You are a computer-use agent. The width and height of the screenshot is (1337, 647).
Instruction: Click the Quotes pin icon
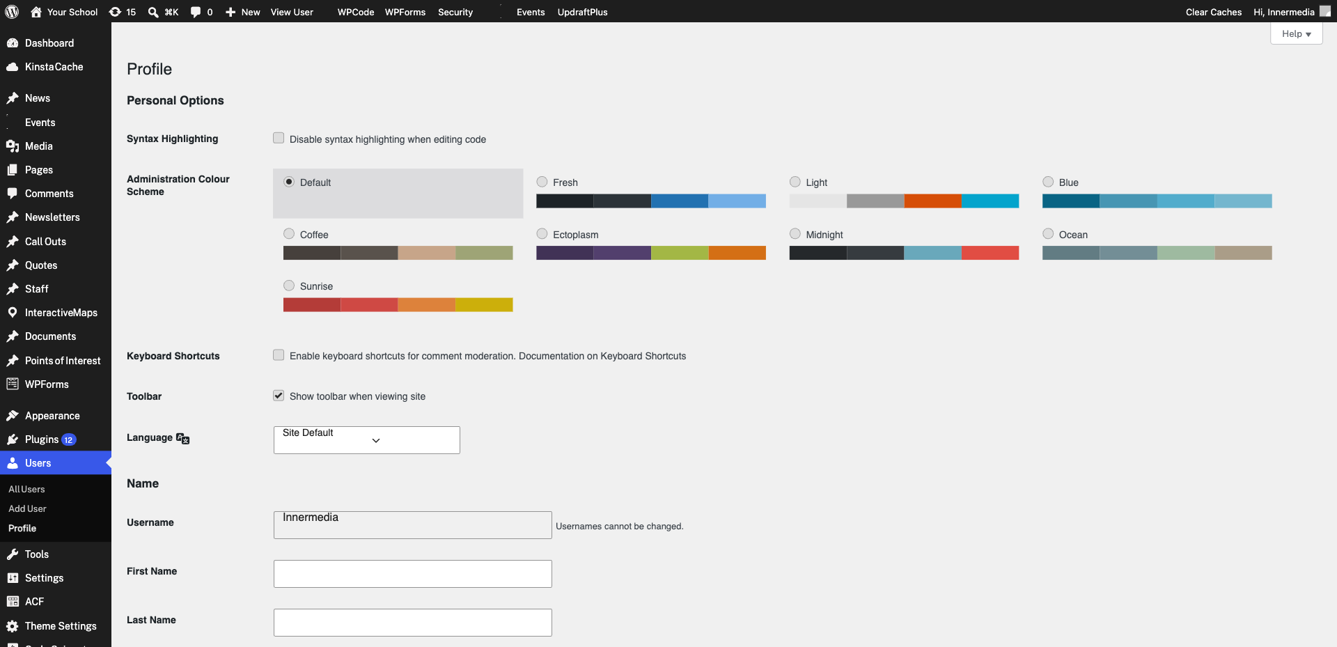(x=13, y=265)
